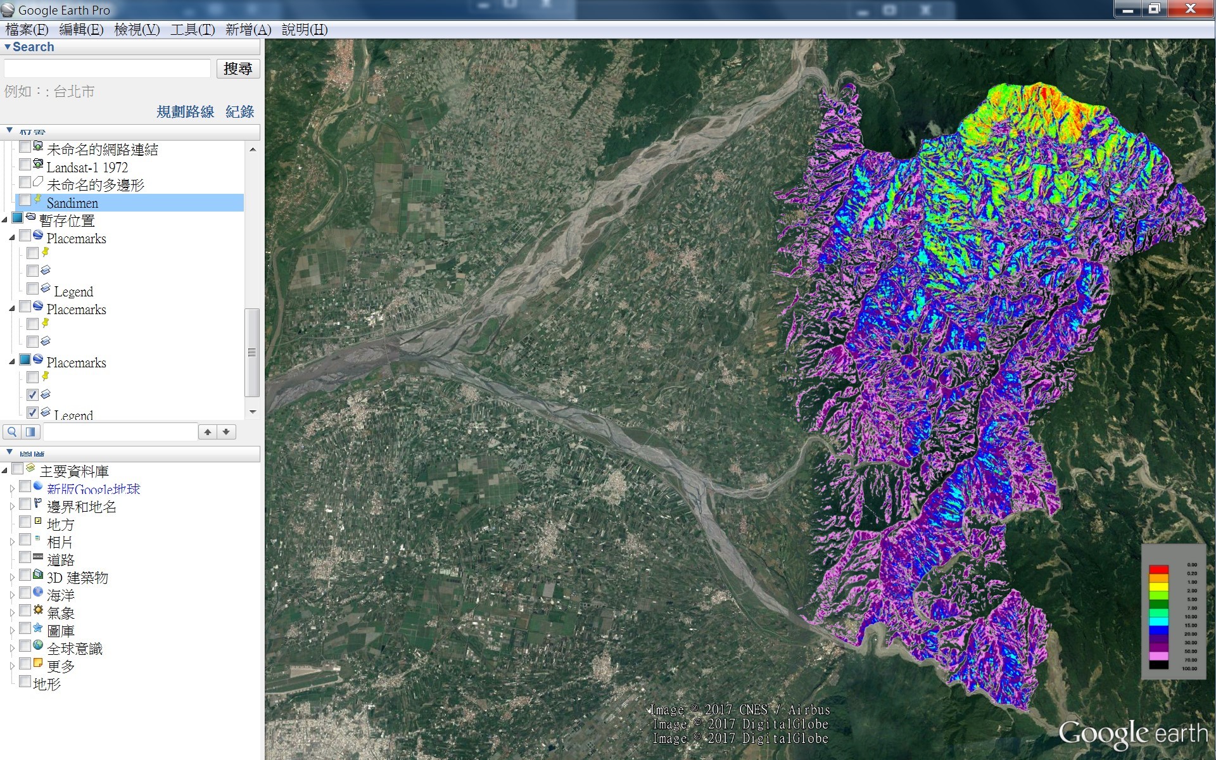This screenshot has width=1216, height=760.
Task: Open the 新增(A) menu
Action: pyautogui.click(x=248, y=30)
